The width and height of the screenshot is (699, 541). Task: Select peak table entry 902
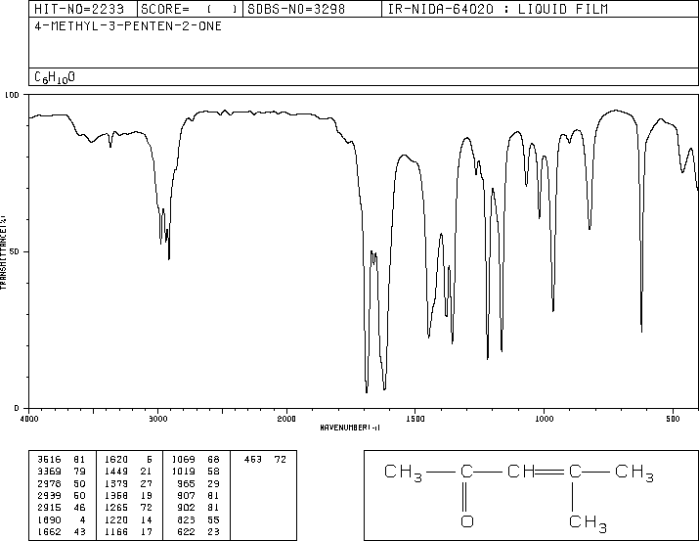click(198, 508)
